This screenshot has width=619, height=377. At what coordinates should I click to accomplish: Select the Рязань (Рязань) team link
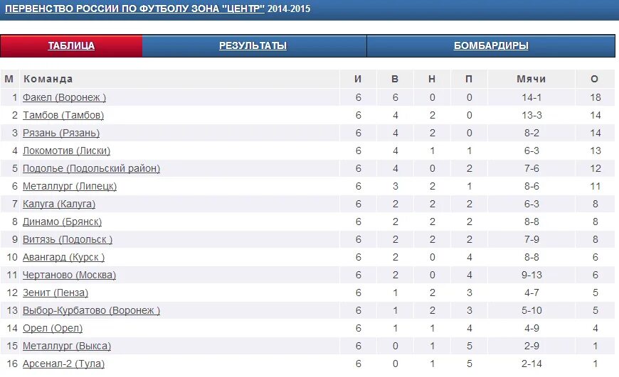[x=61, y=133]
